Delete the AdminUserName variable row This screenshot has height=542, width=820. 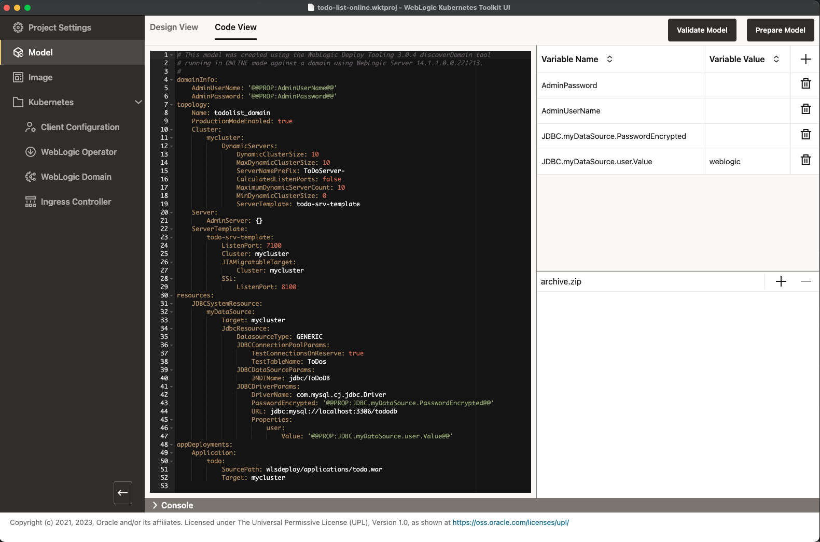pos(805,109)
